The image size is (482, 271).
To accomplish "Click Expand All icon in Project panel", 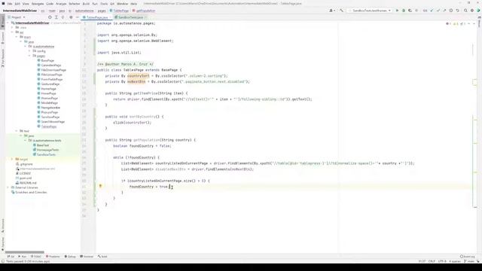I will tap(56, 17).
